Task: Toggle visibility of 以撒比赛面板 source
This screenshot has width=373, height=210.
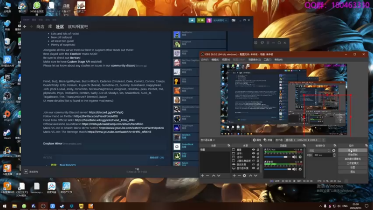Action: 253,161
